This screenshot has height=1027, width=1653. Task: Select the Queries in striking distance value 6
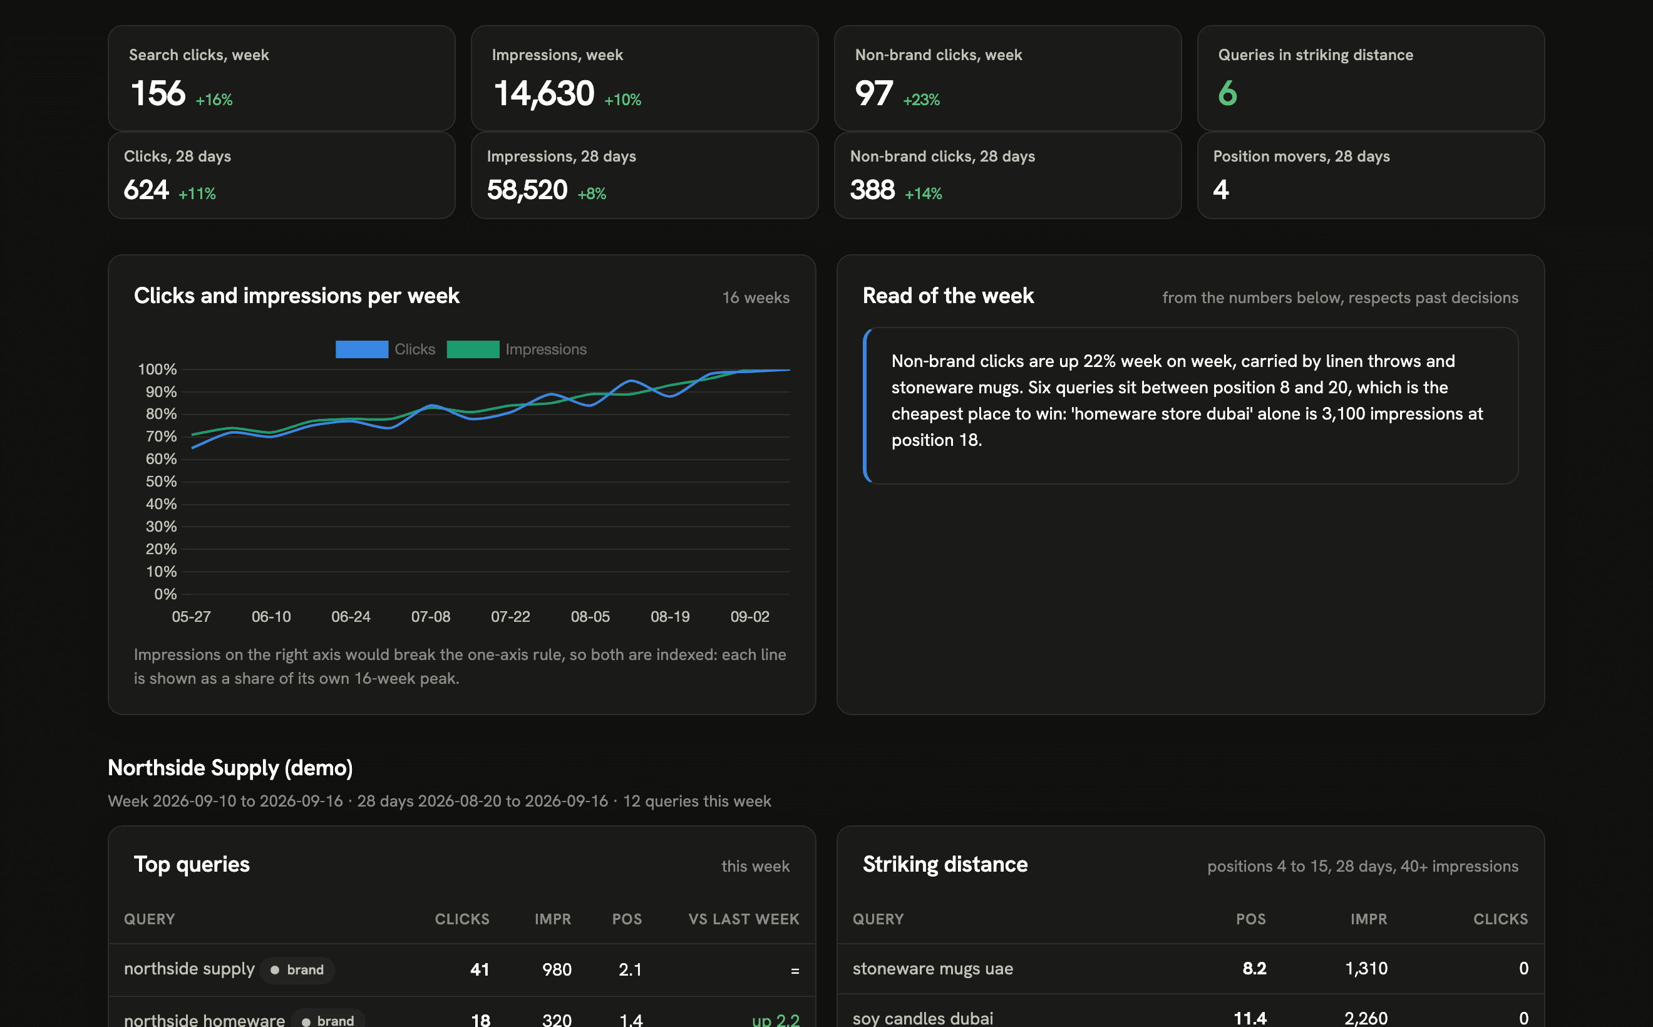(x=1227, y=93)
